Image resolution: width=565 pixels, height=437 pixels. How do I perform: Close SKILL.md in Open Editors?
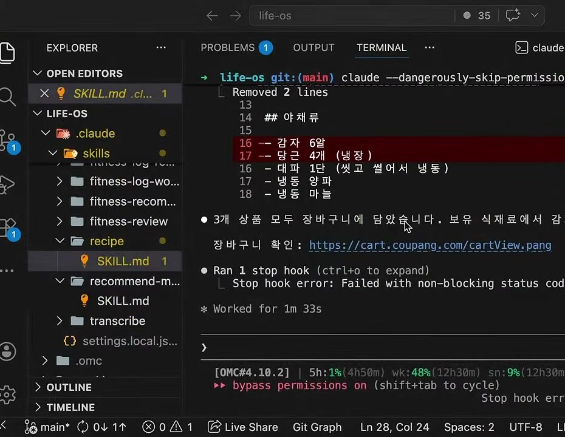tap(44, 93)
